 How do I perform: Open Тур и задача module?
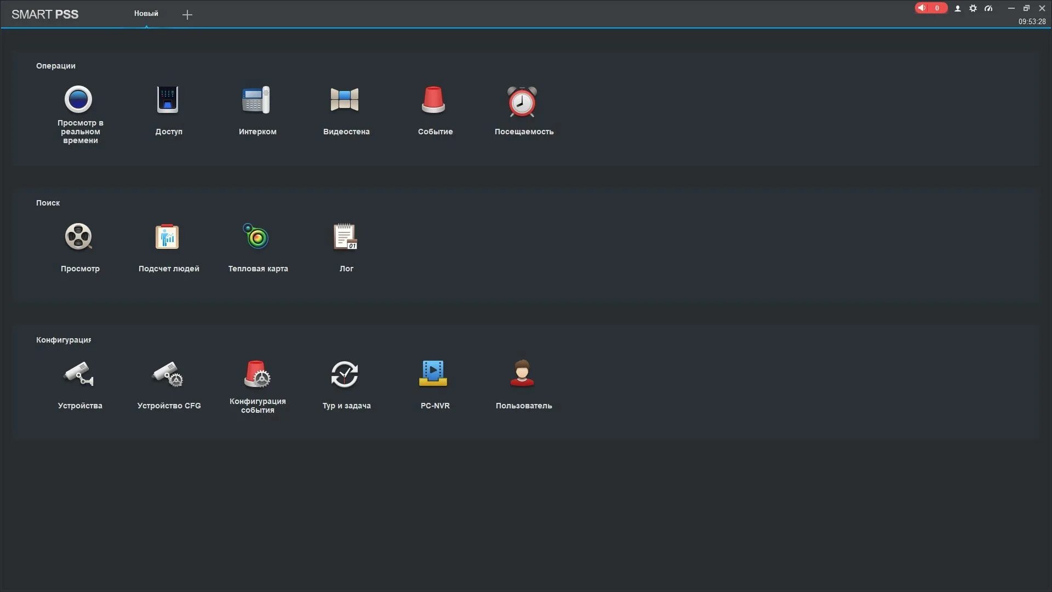tap(345, 374)
